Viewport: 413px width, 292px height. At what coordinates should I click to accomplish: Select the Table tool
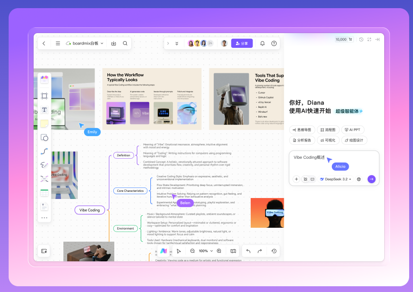pos(44,193)
